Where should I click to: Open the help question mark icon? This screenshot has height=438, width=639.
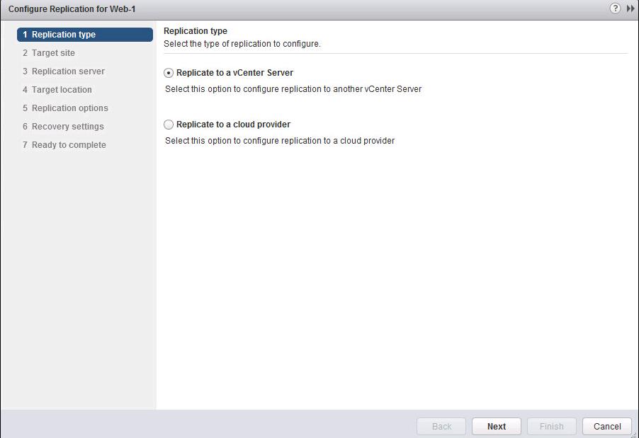pyautogui.click(x=615, y=8)
